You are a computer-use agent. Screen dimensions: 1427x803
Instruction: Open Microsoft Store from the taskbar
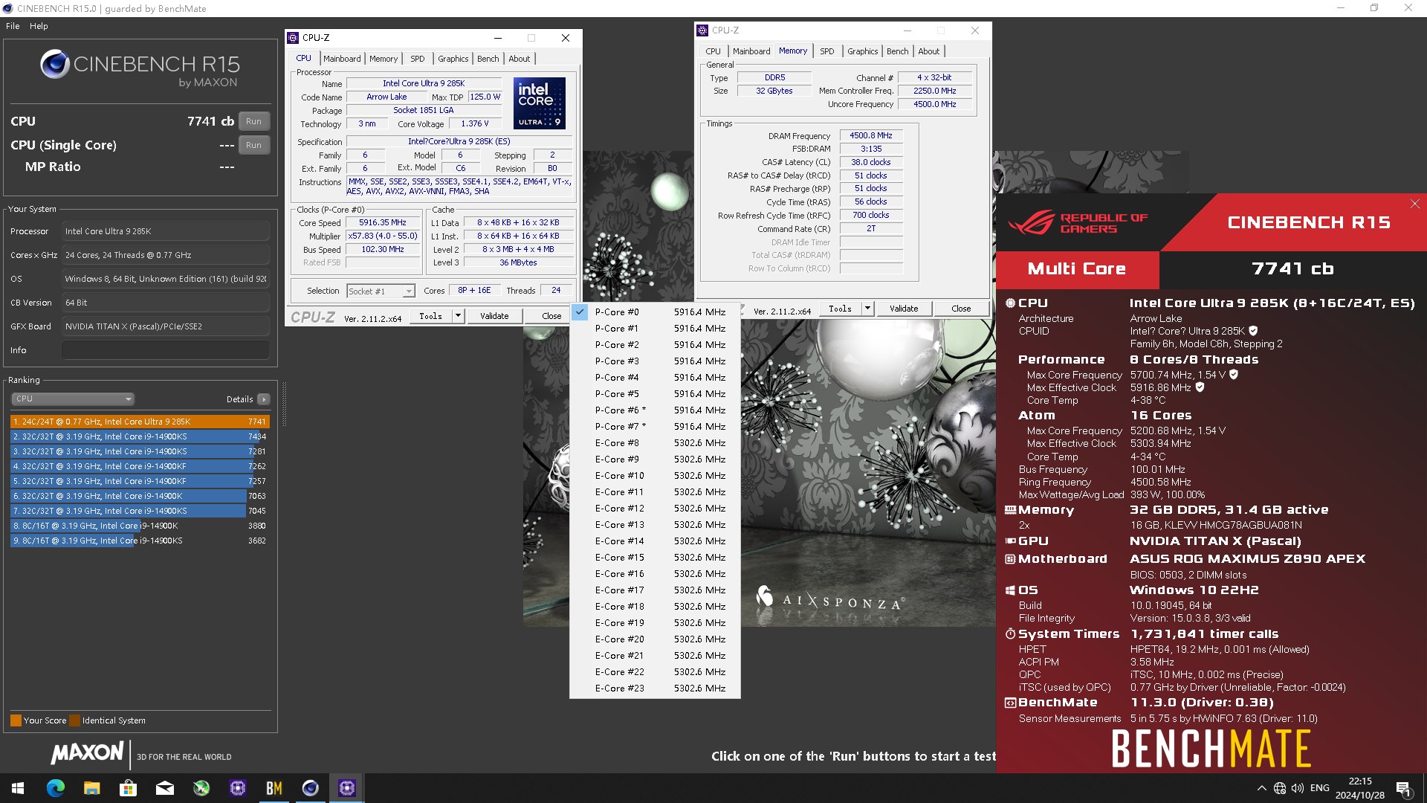click(129, 788)
